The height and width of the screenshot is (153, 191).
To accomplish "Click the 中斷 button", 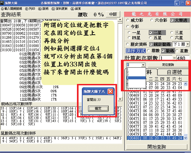I will point(113,14).
